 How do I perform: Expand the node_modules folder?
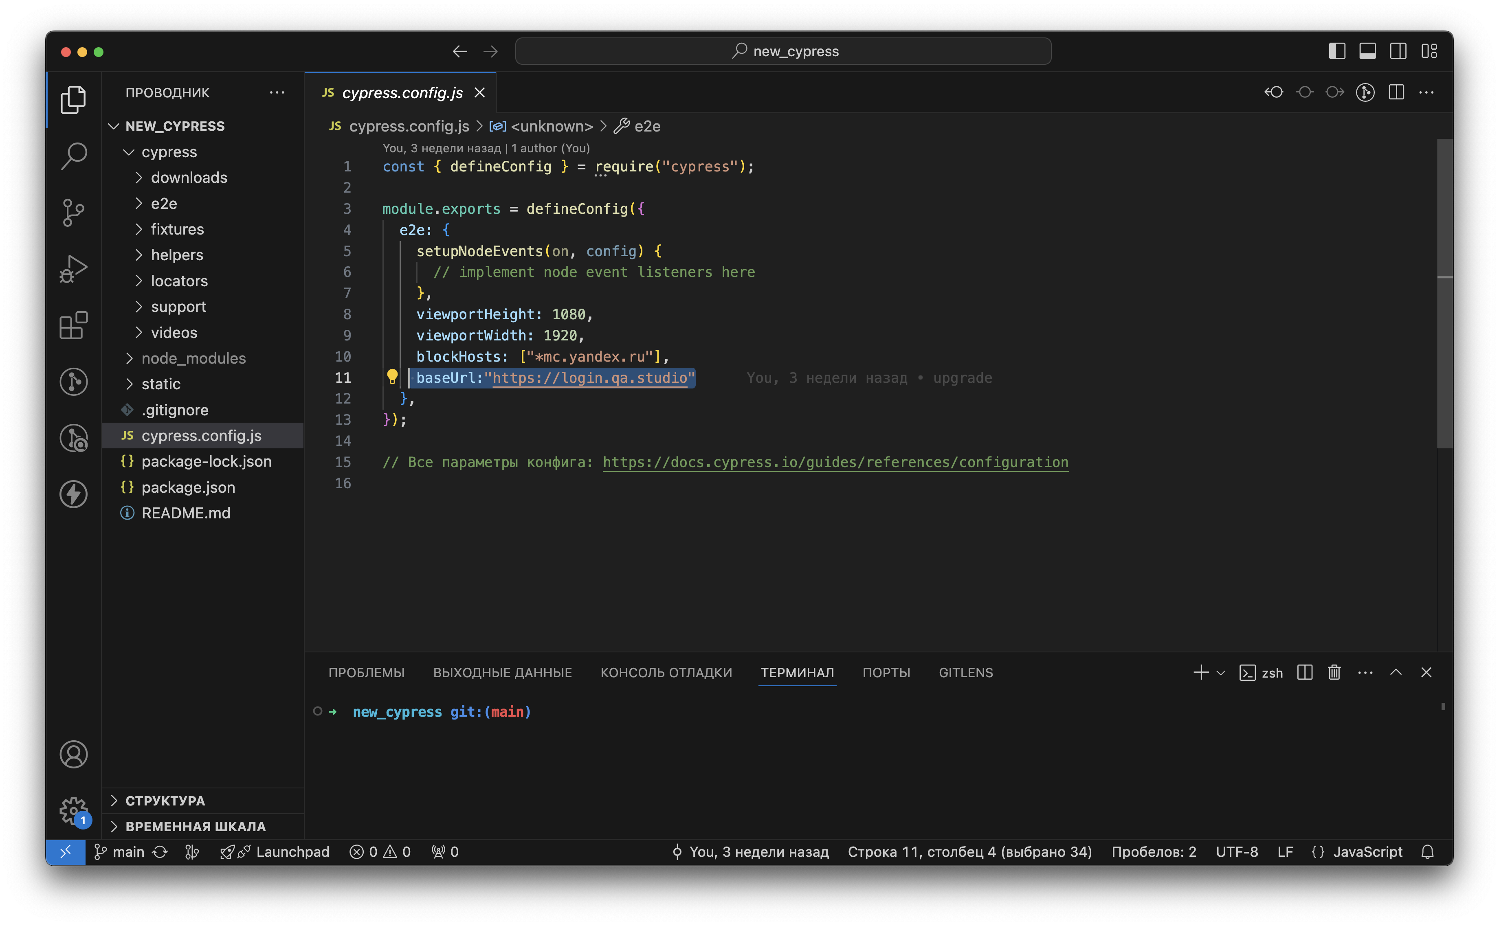[x=193, y=358]
